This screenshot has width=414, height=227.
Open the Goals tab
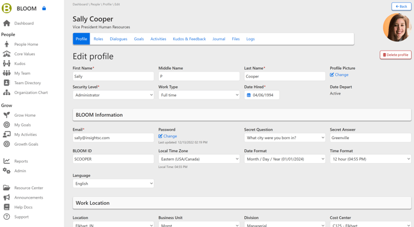(x=139, y=39)
